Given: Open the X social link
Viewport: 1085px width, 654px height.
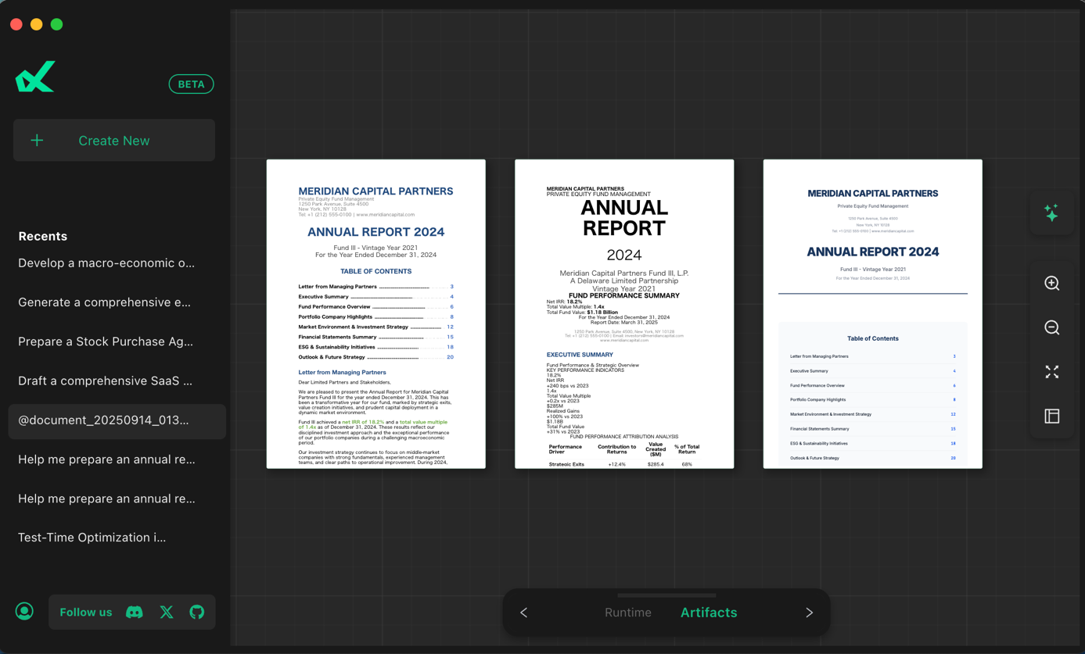Looking at the screenshot, I should tap(167, 613).
